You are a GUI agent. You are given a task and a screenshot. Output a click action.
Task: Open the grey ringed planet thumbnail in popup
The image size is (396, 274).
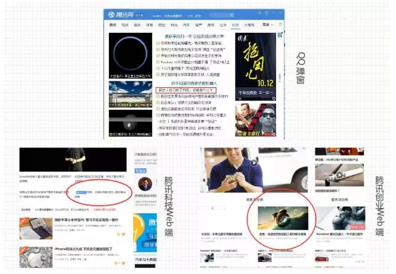point(131,123)
